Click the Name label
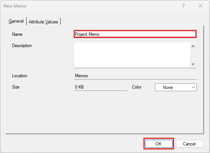This screenshot has height=153, width=210. [17, 34]
